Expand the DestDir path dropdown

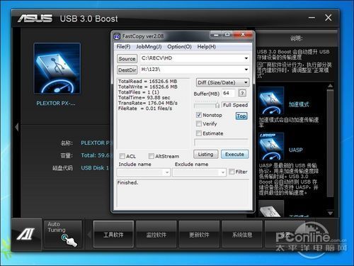tap(246, 70)
